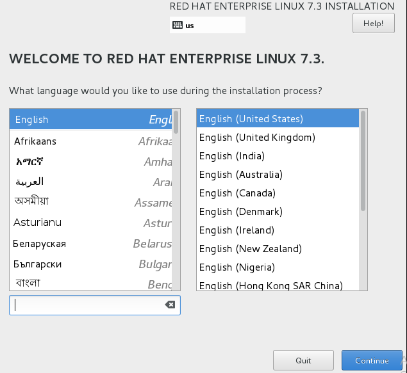Select Беларуская language
This screenshot has width=407, height=373.
point(90,244)
